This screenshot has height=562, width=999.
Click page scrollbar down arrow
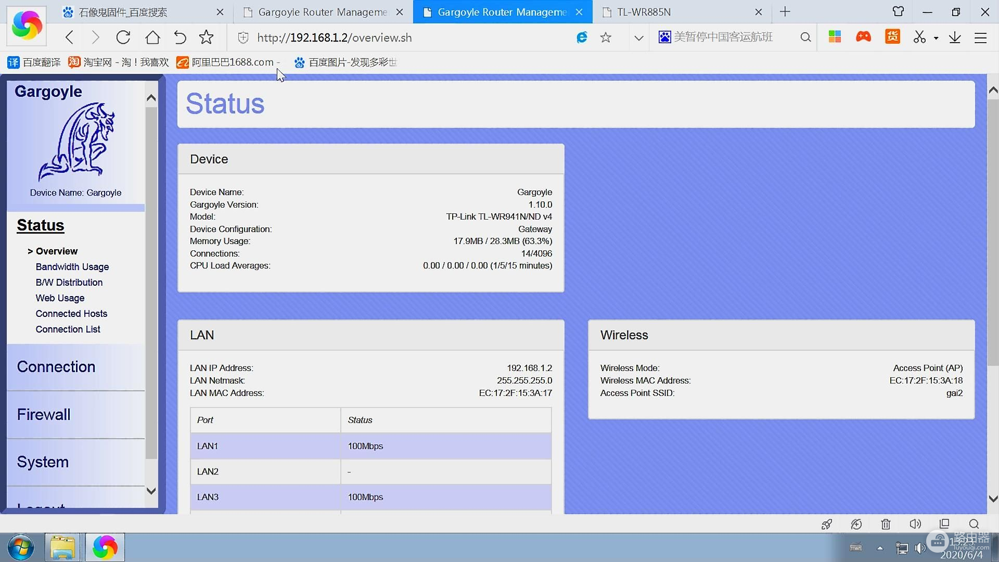(993, 499)
